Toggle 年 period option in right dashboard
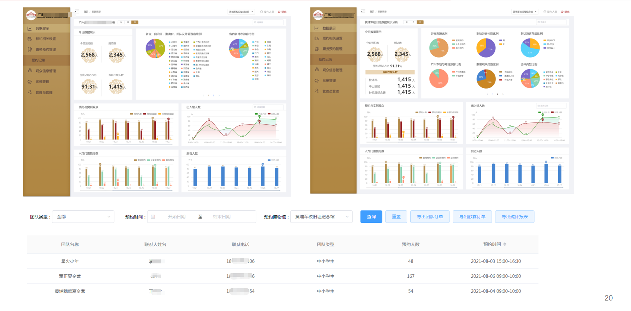 pyautogui.click(x=407, y=22)
